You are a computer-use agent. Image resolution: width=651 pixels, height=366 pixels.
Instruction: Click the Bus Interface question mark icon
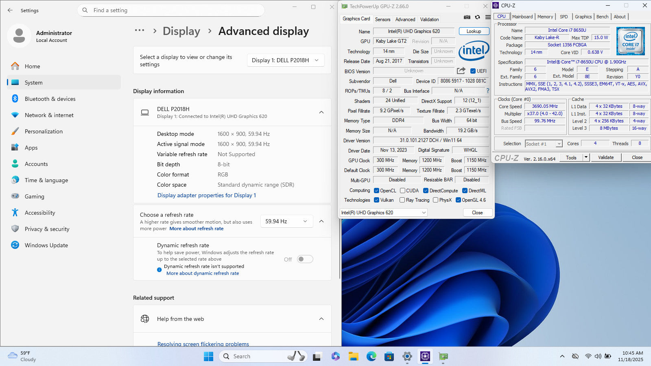point(488,91)
